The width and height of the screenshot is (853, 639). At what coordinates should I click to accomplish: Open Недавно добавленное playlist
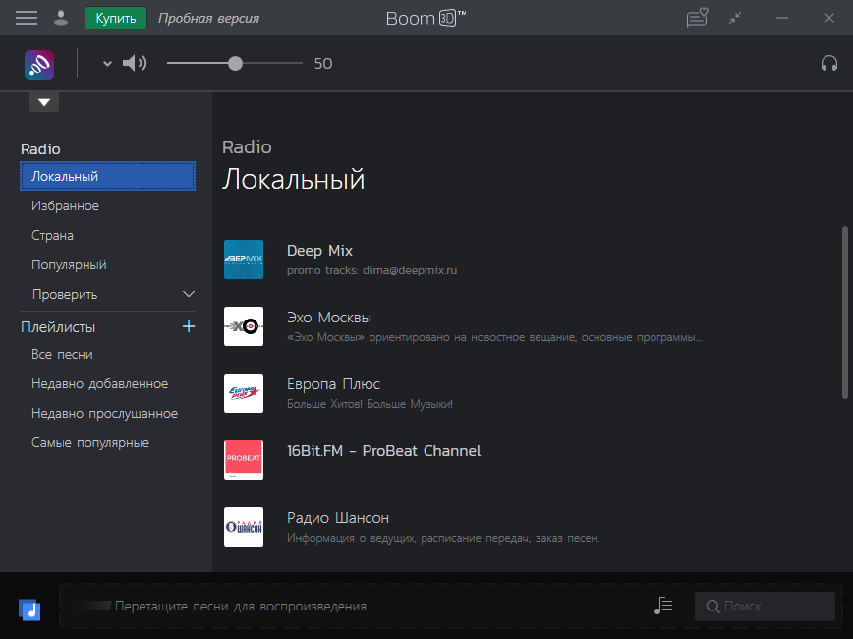[99, 383]
